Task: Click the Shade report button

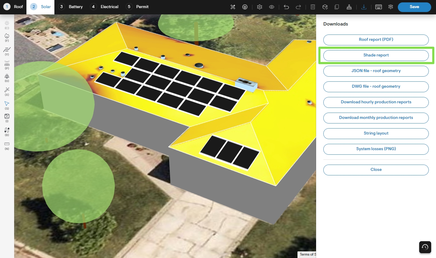Action: point(376,55)
